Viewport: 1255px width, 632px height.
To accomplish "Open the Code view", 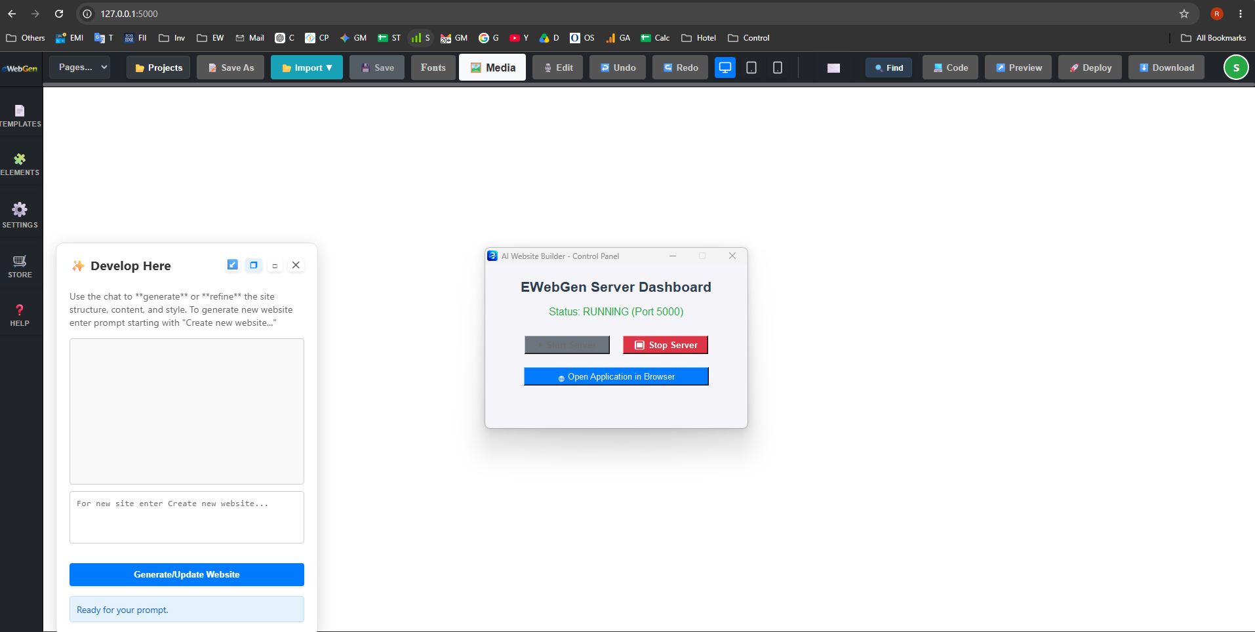I will pyautogui.click(x=950, y=68).
